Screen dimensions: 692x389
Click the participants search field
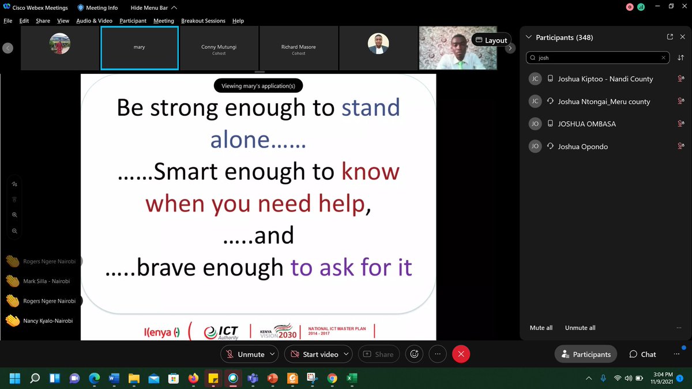[598, 58]
